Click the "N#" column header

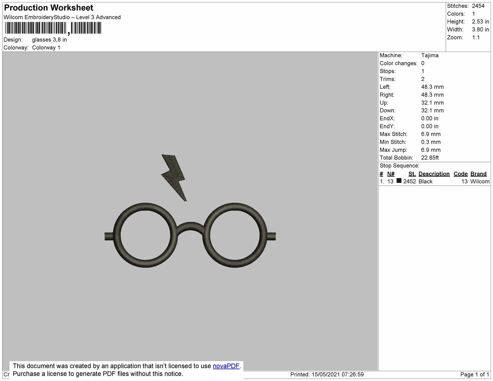(391, 174)
